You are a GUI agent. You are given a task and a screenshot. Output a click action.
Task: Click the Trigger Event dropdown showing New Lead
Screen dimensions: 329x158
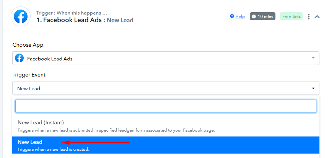[x=166, y=88]
